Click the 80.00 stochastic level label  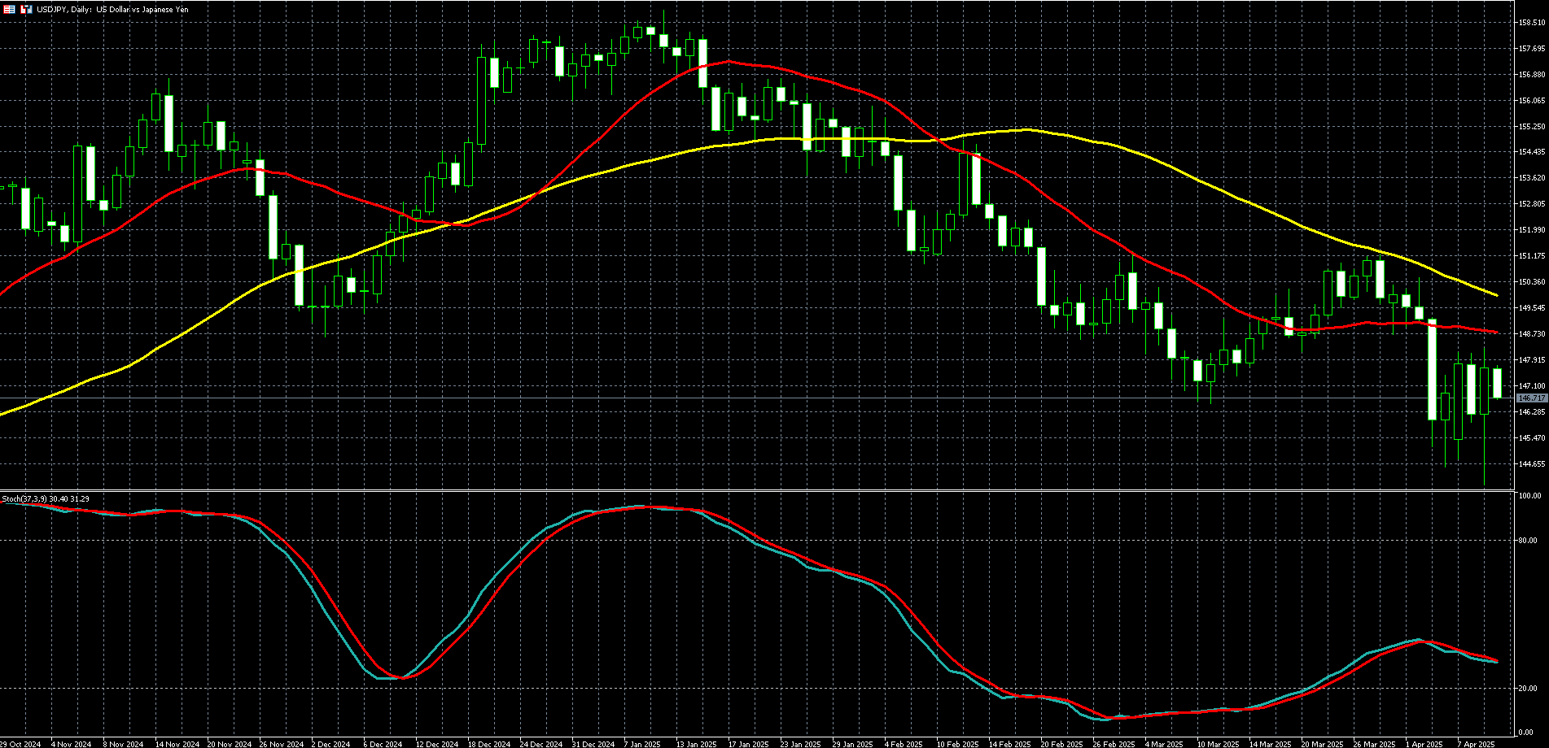tap(1529, 541)
